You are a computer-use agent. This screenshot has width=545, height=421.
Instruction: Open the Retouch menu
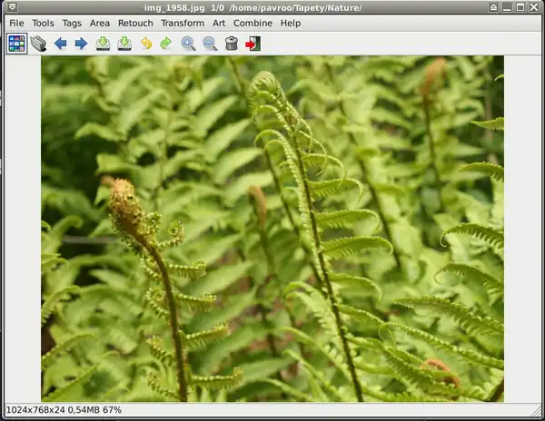[135, 23]
